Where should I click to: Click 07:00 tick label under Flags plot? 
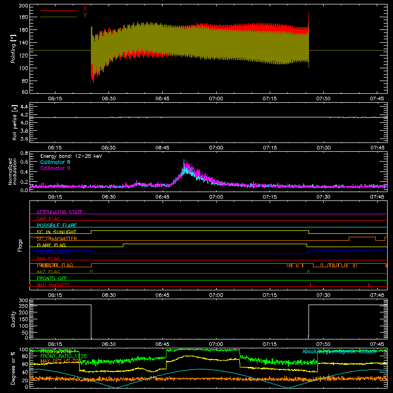[216, 295]
